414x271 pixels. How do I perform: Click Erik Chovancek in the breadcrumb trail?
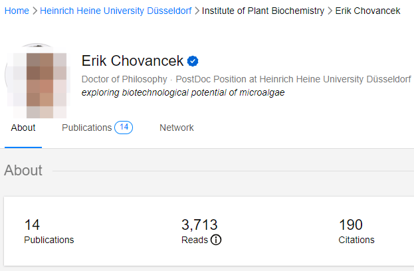pos(367,11)
